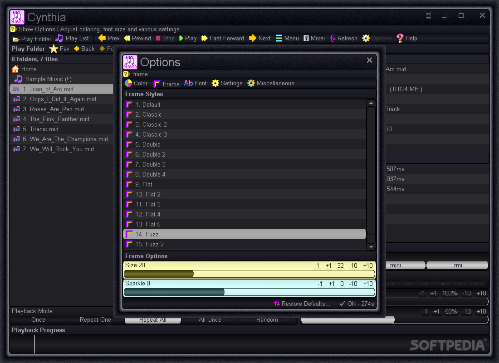Click the Refresh icon in main toolbar
Screen dimensions: 499x363
click(333, 38)
